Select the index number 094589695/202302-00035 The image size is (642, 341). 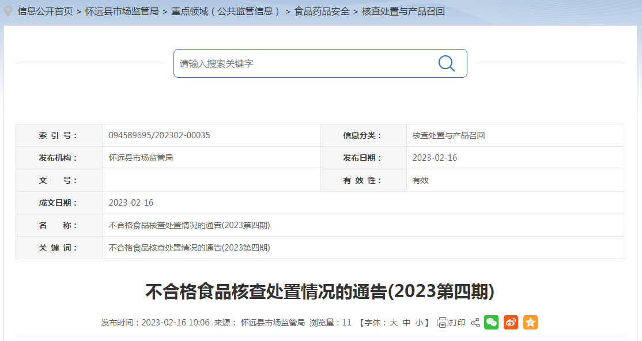pos(159,135)
